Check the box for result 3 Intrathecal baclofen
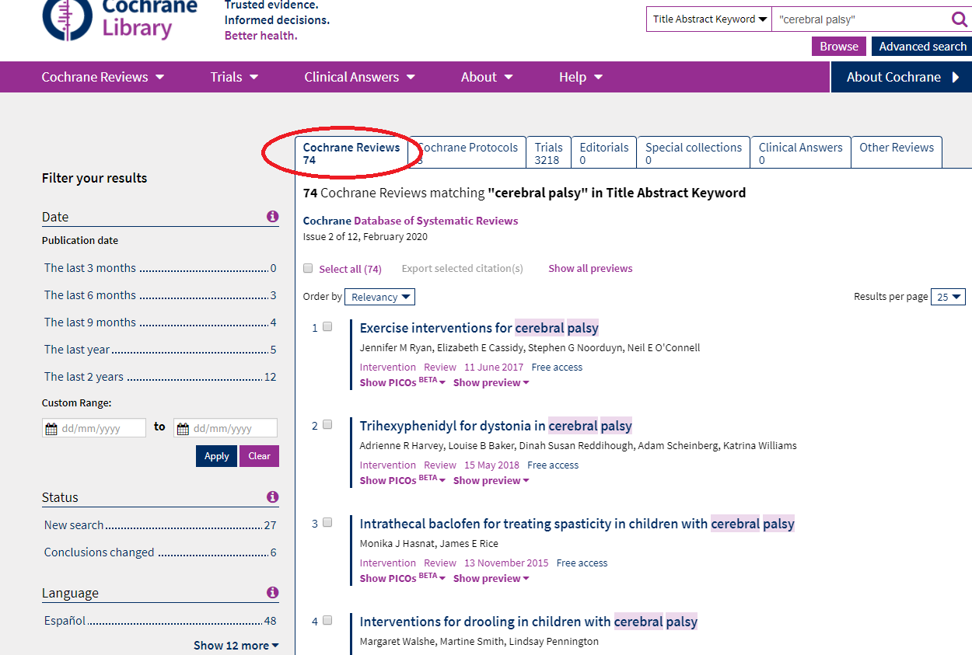This screenshot has height=655, width=972. pyautogui.click(x=327, y=523)
